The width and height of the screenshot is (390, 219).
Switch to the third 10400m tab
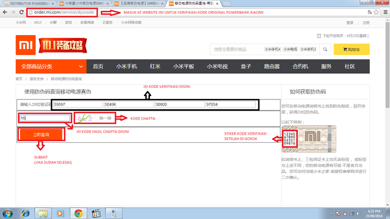pos(139,4)
